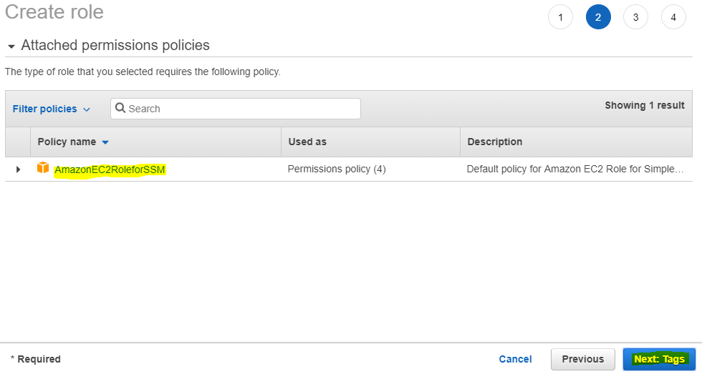Click the blue sort arrow beside Policy name
The height and width of the screenshot is (374, 702).
pyautogui.click(x=105, y=142)
